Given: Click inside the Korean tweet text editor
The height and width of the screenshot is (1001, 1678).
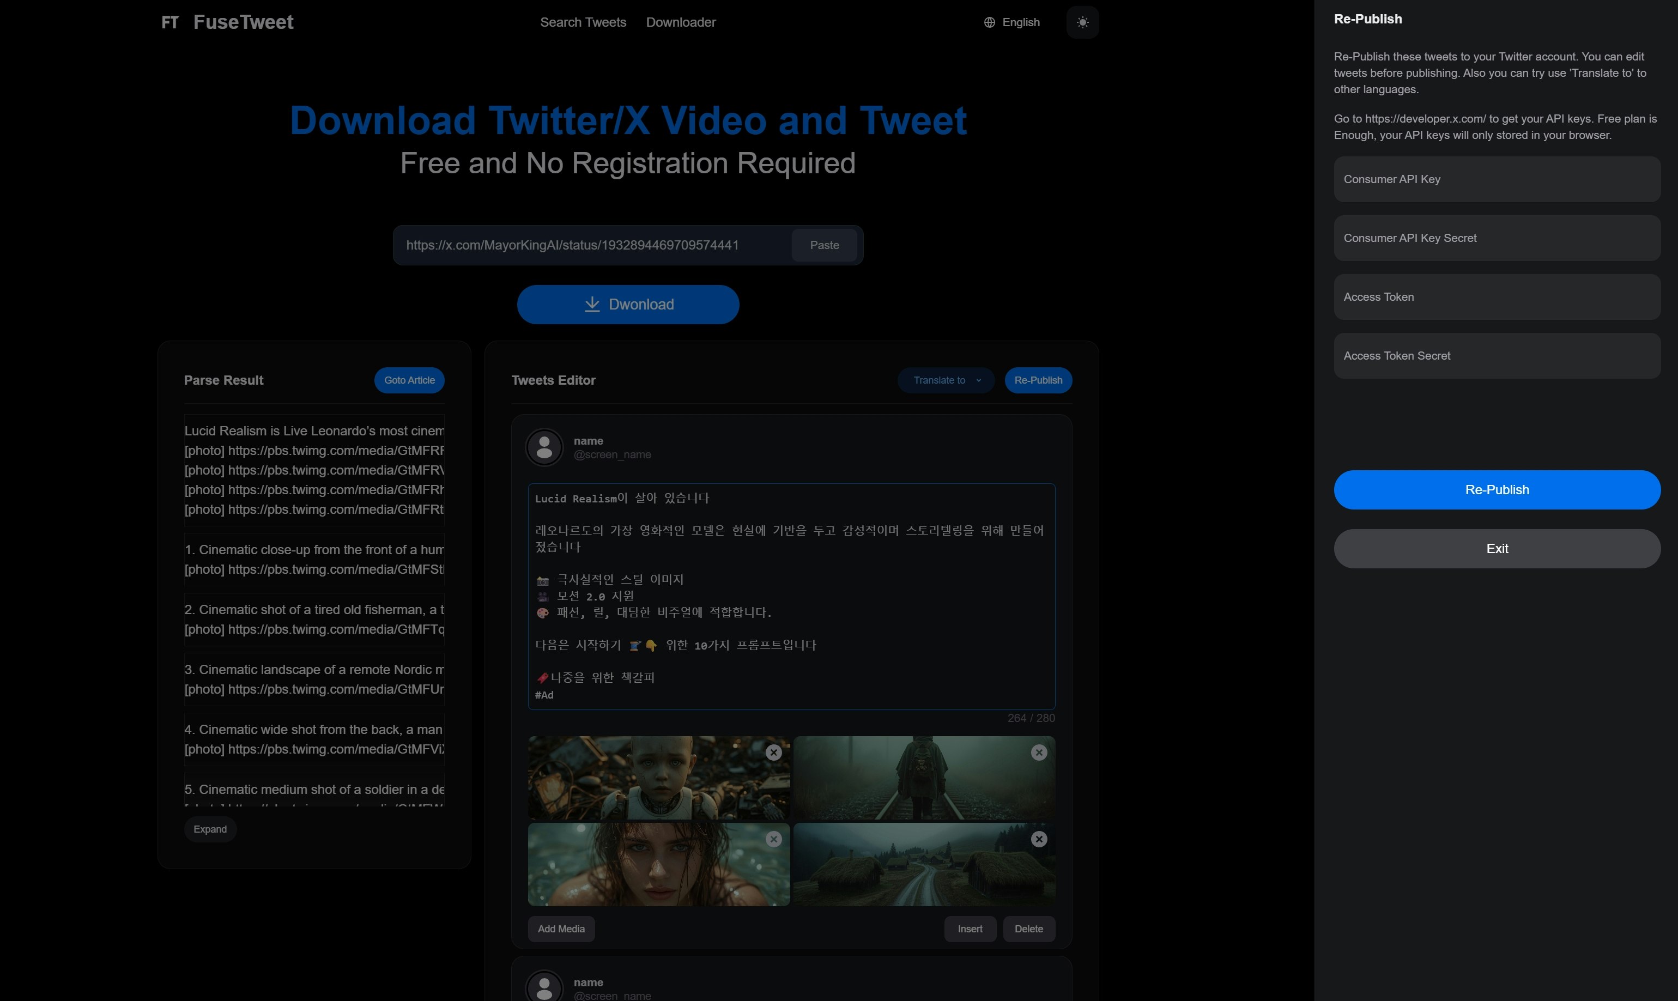Looking at the screenshot, I should [x=791, y=596].
